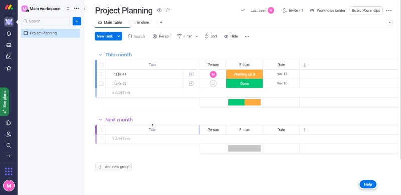This screenshot has width=401, height=195.
Task: Open the user profile avatar at bottom
Action: click(9, 186)
